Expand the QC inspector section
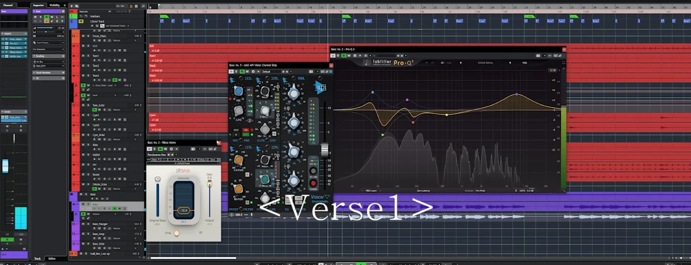 (x=48, y=77)
